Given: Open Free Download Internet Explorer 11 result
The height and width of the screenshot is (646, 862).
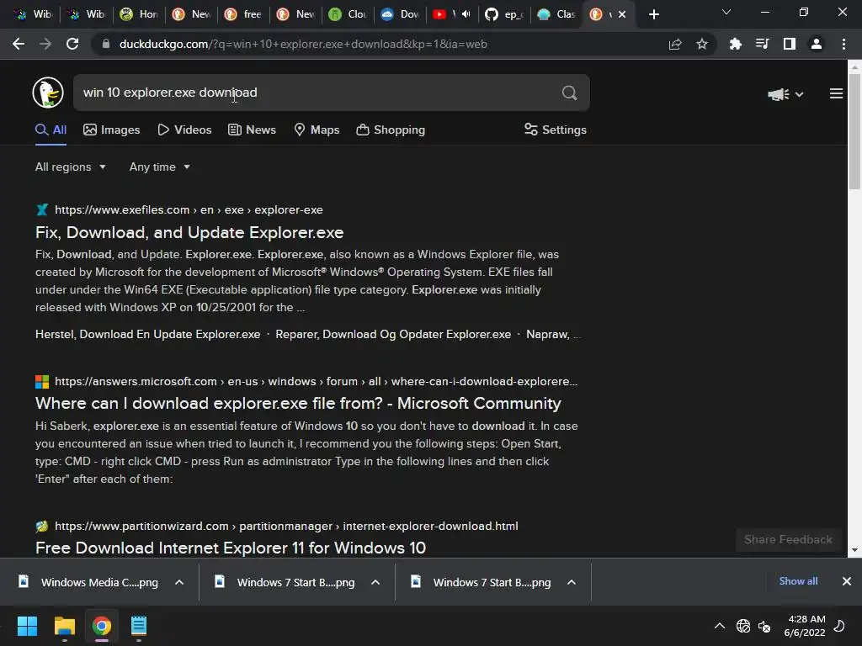Looking at the screenshot, I should click(231, 548).
